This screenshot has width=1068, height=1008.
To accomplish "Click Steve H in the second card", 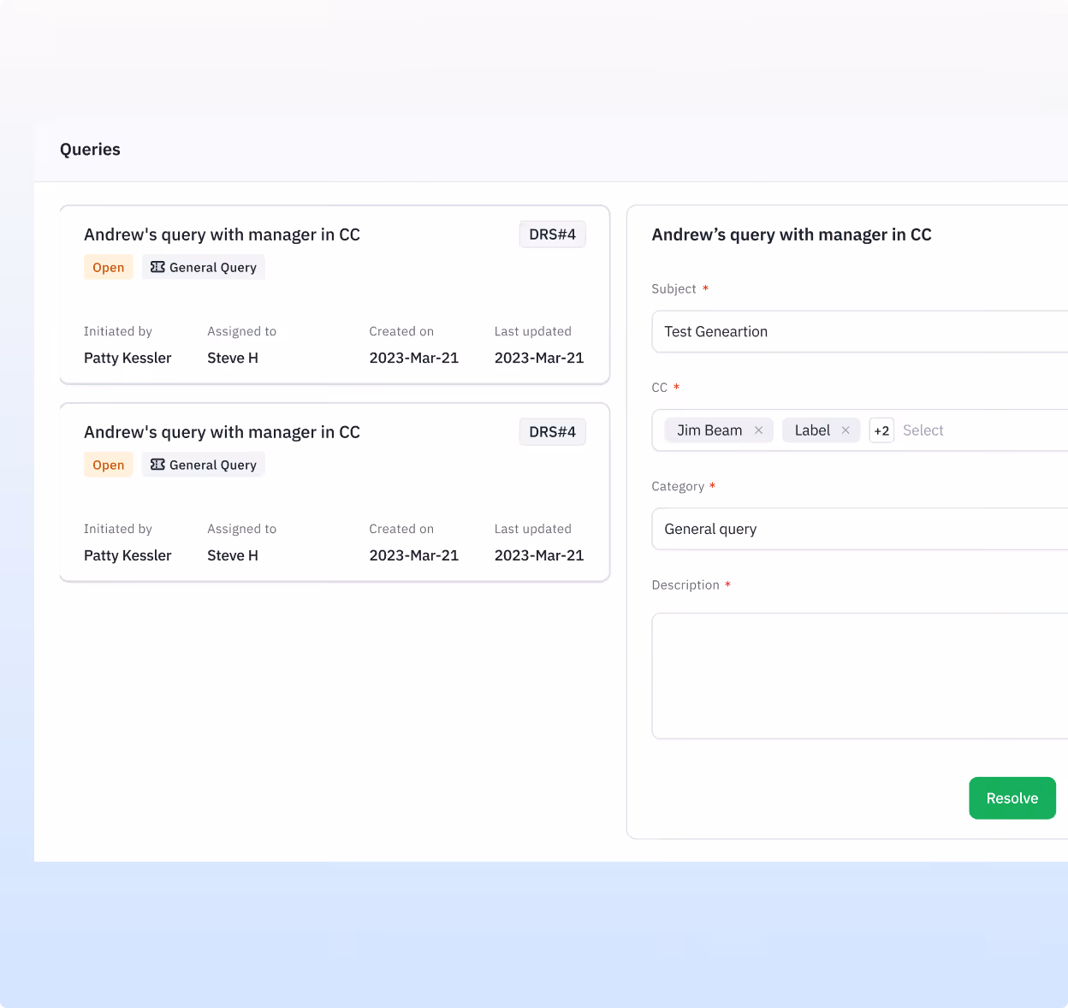I will point(233,555).
